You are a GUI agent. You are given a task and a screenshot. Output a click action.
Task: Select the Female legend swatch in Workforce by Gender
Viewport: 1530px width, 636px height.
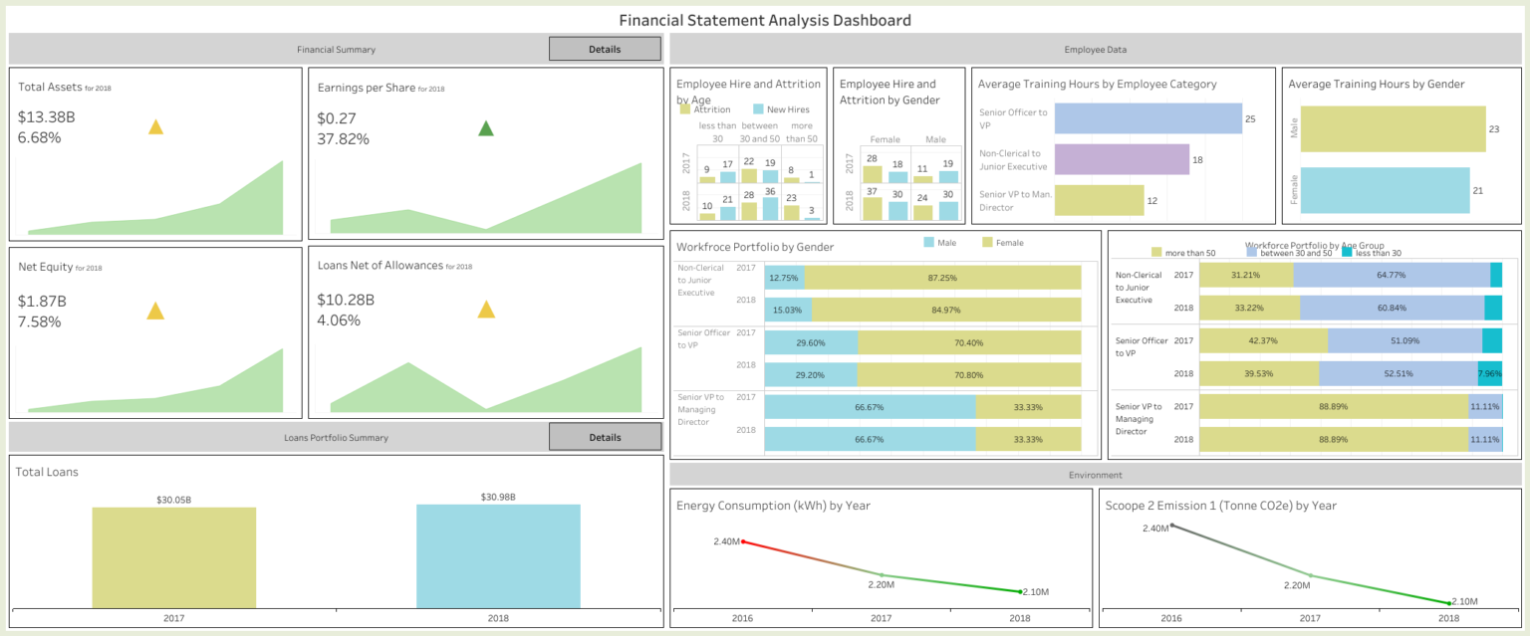[x=988, y=242]
